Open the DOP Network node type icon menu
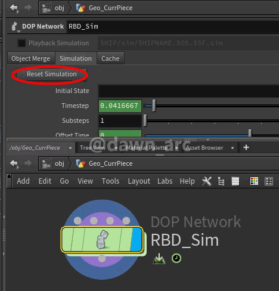Screen dimensions: 279x291 pyautogui.click(x=15, y=27)
